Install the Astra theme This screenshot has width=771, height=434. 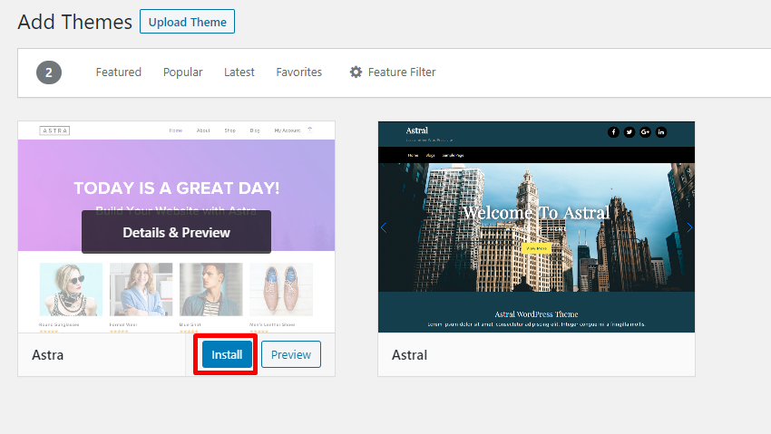click(227, 354)
